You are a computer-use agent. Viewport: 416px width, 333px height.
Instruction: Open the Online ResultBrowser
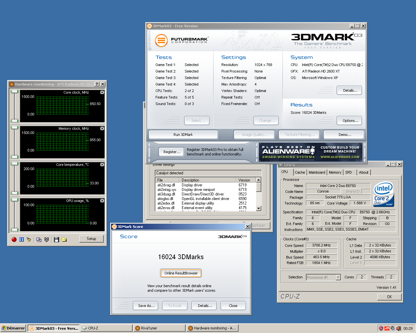(181, 273)
